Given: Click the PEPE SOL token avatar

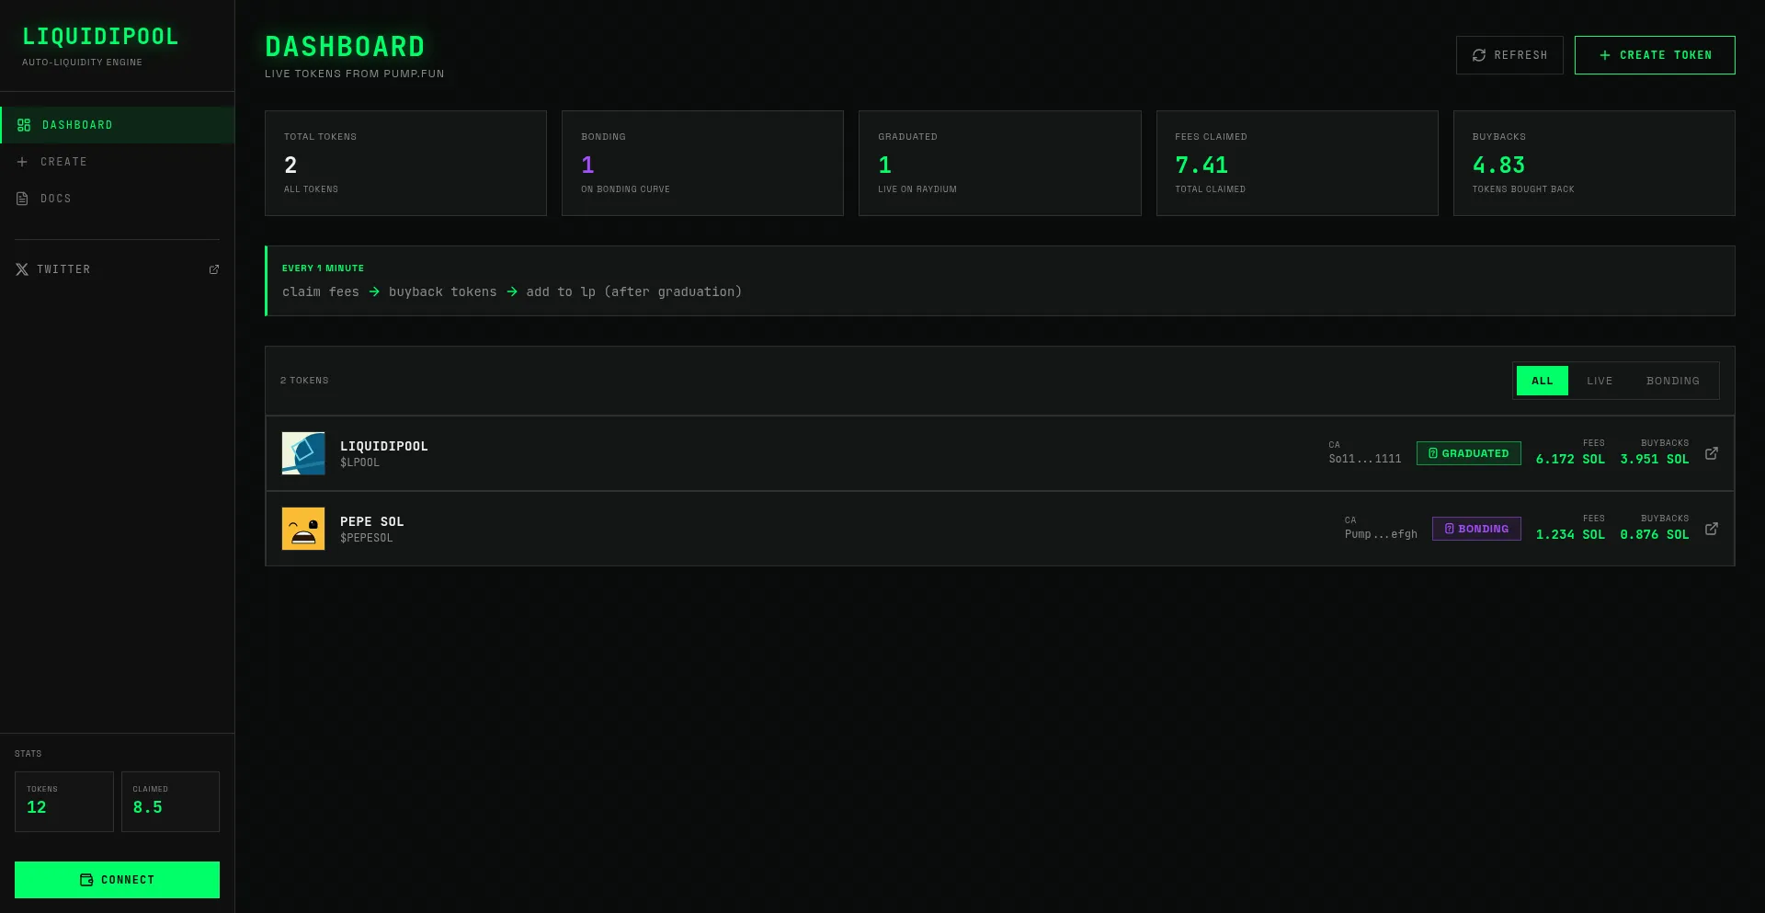Looking at the screenshot, I should pos(303,529).
